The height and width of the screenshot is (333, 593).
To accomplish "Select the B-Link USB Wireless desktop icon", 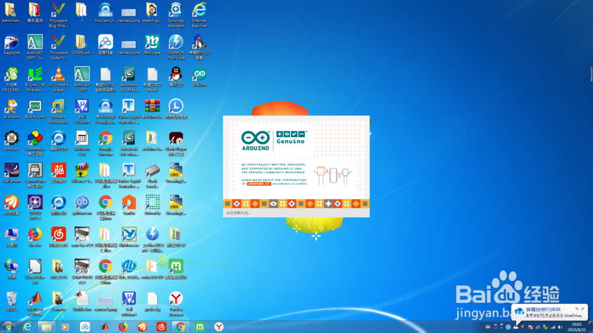I will tap(35, 80).
